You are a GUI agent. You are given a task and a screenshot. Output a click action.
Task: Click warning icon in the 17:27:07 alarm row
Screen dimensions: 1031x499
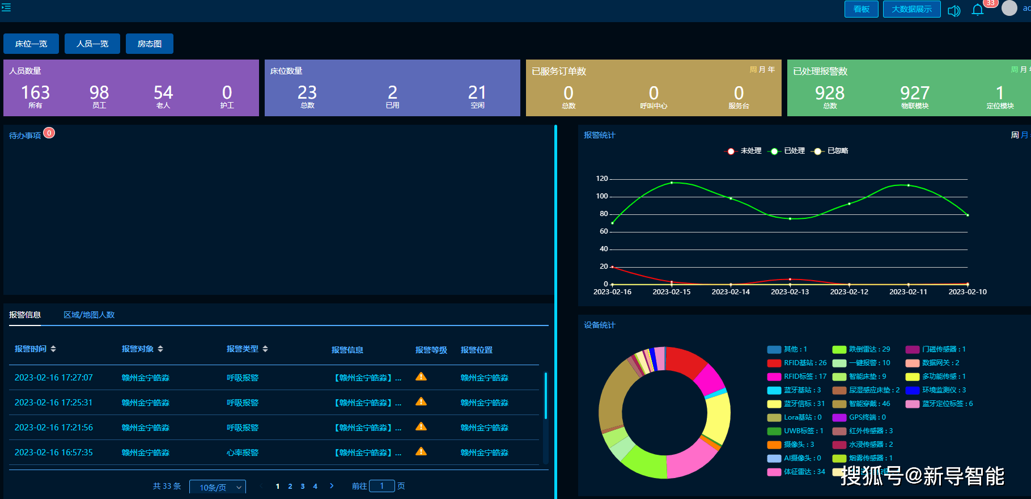[x=421, y=377]
